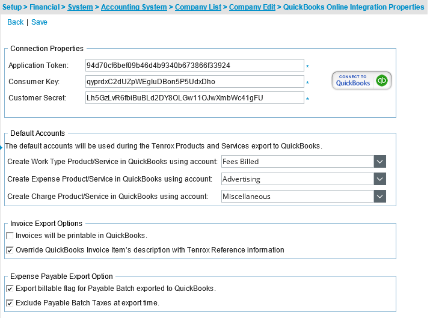Viewport: 433px width, 321px height.
Task: Select the Charge account combo box showing Miscellaneous
Action: [304, 197]
